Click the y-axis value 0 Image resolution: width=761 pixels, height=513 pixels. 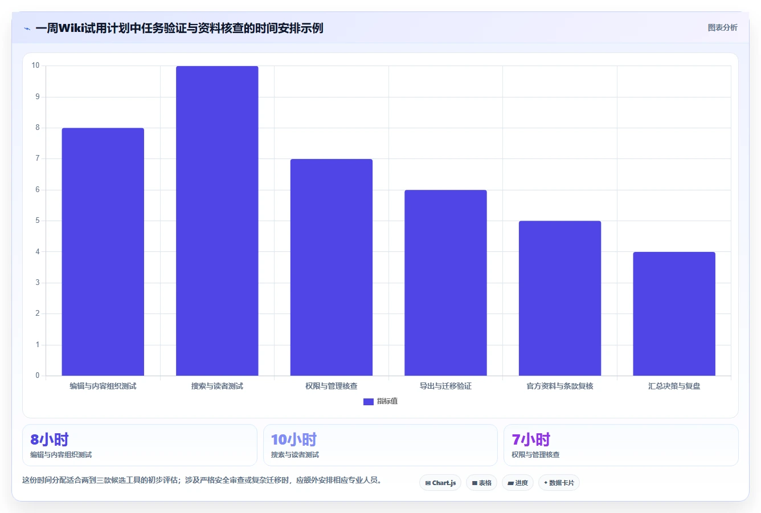[38, 375]
